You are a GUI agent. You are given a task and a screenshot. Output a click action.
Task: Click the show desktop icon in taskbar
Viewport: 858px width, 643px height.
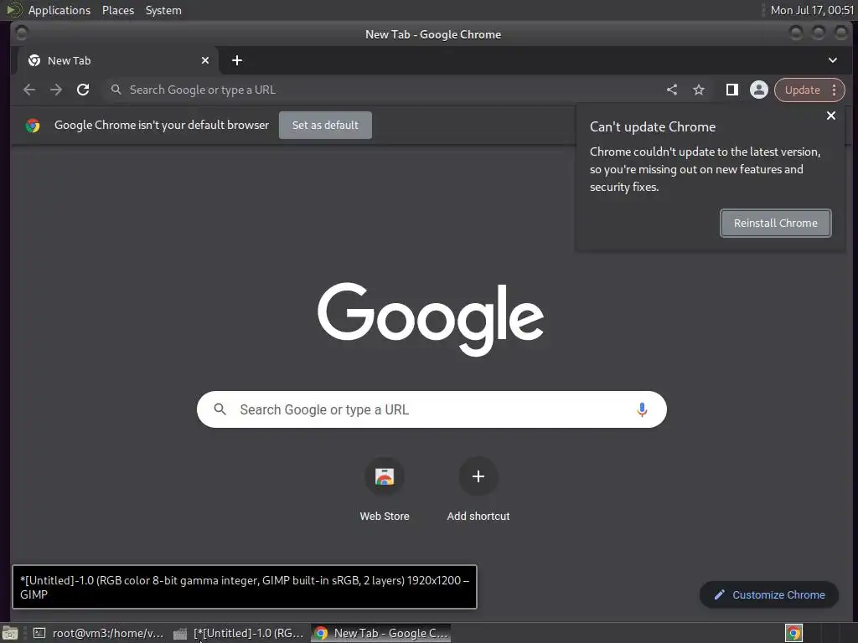[x=10, y=633]
